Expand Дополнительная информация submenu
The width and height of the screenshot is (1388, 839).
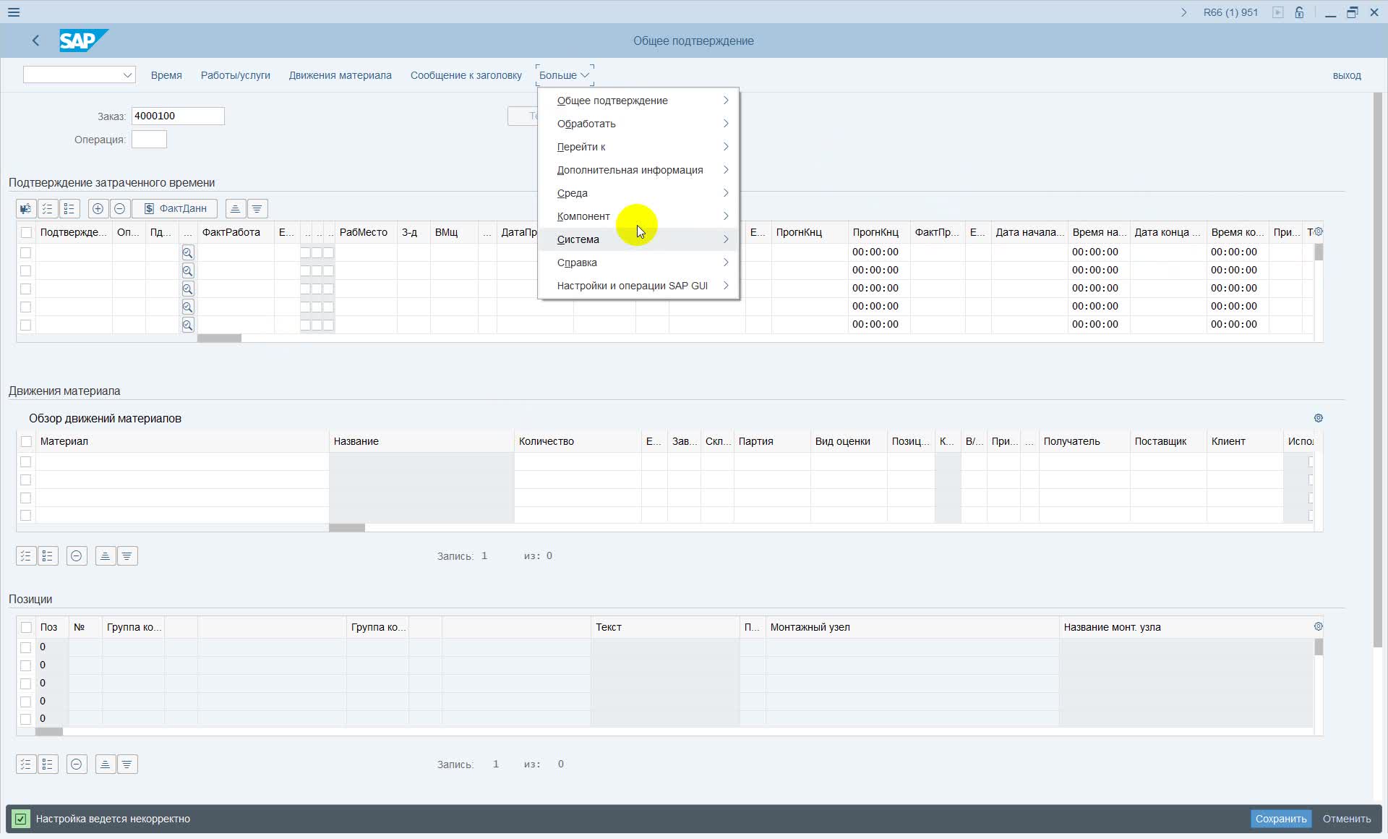639,170
